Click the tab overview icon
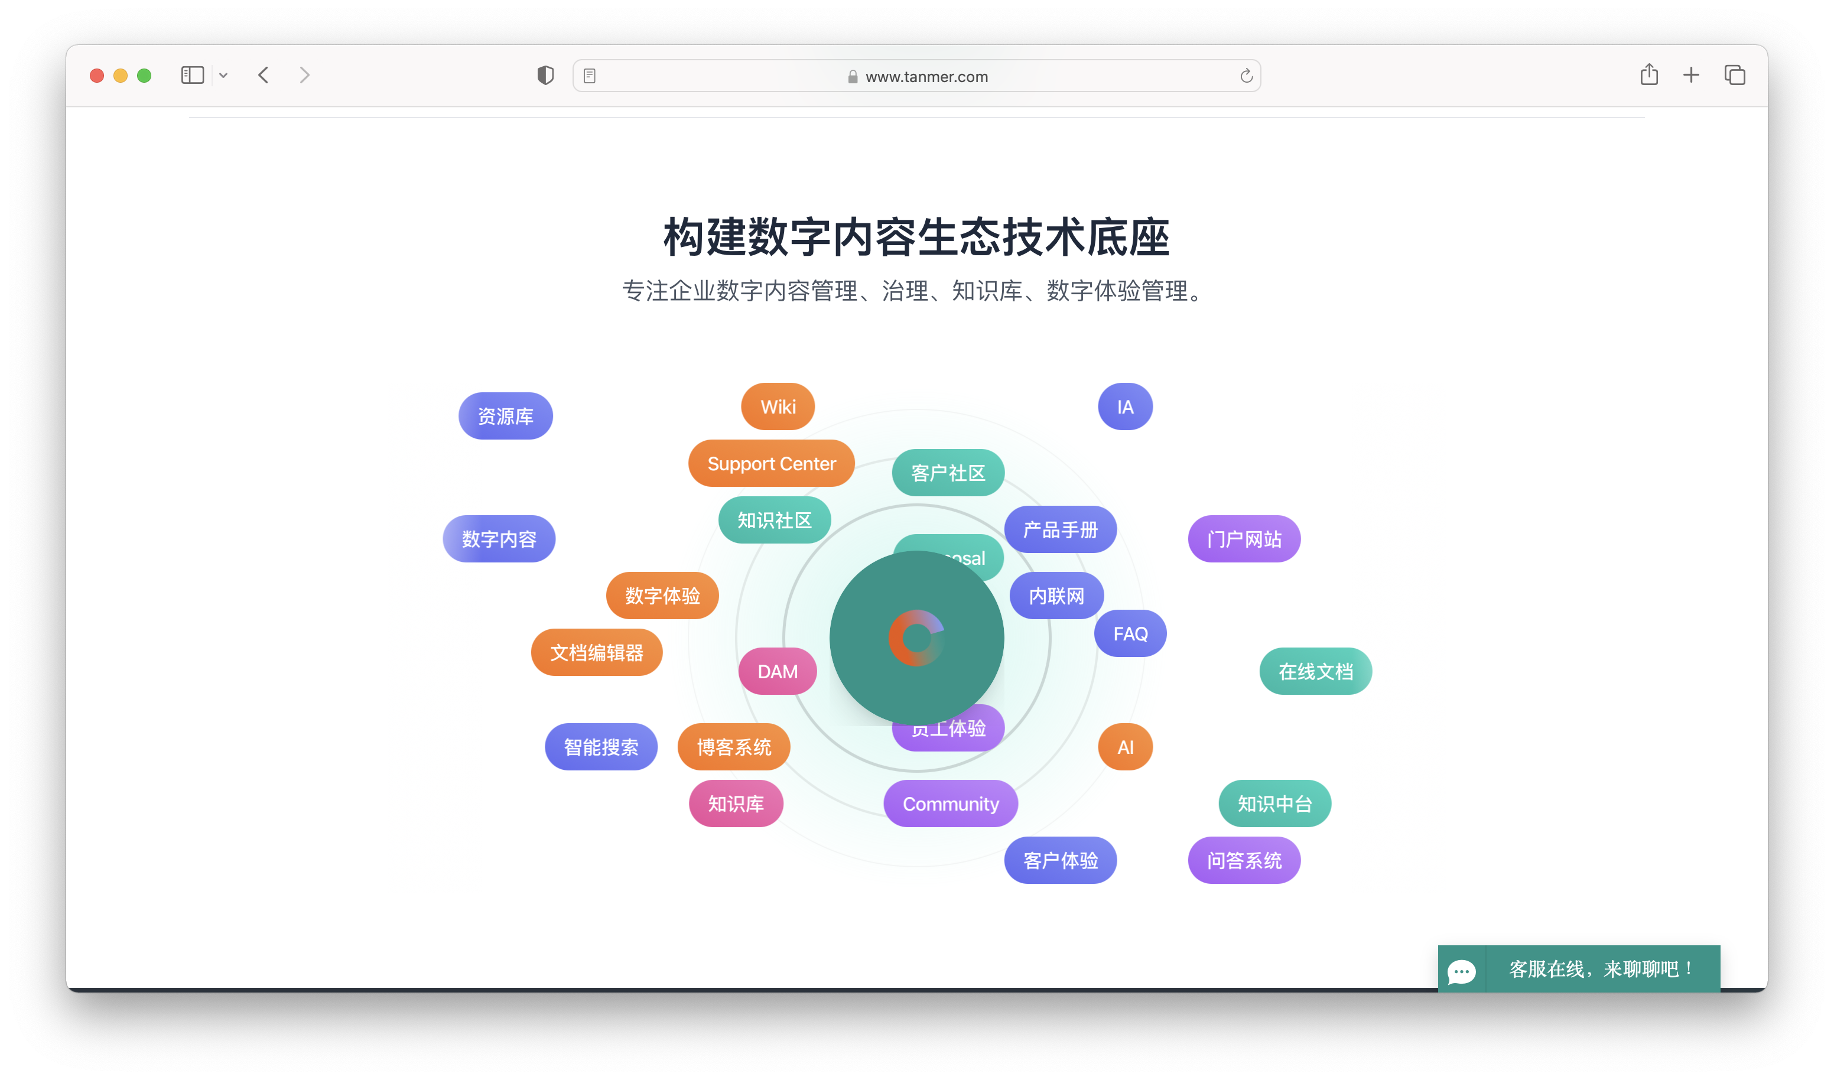The image size is (1834, 1080). click(1734, 75)
